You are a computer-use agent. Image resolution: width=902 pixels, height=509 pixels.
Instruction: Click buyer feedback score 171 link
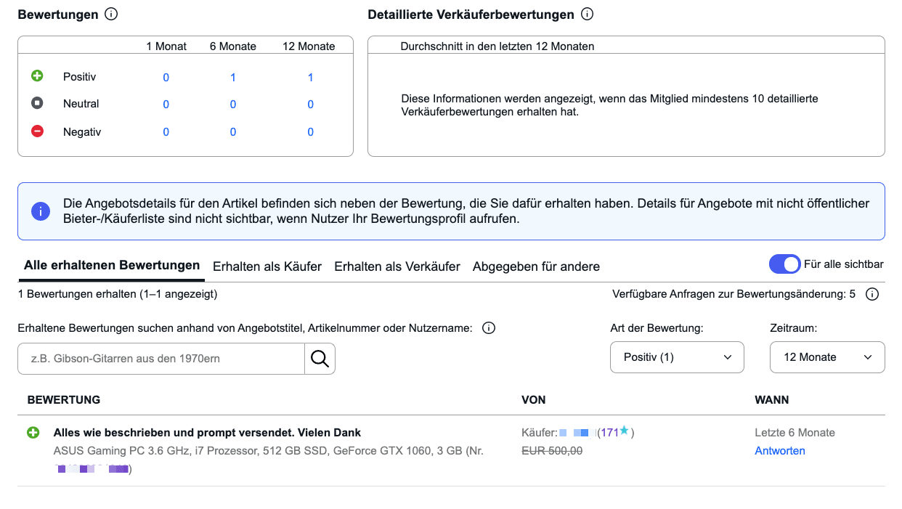tap(609, 433)
